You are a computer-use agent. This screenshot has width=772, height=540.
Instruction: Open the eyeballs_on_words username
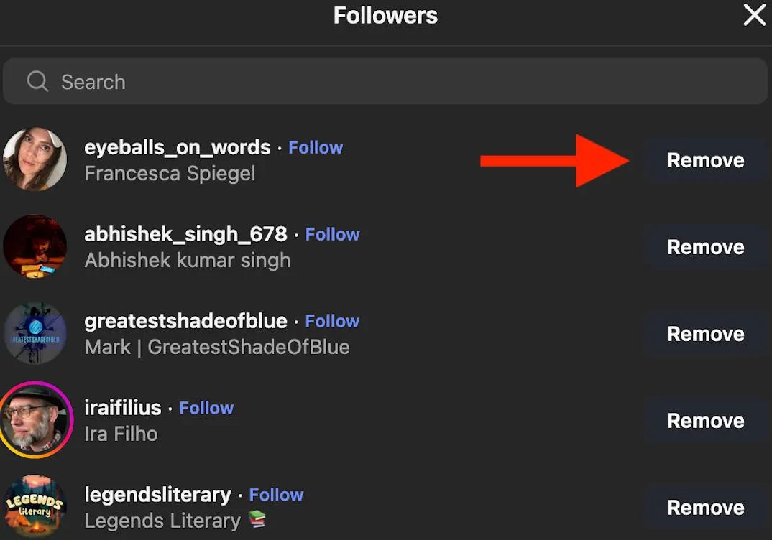tap(178, 147)
